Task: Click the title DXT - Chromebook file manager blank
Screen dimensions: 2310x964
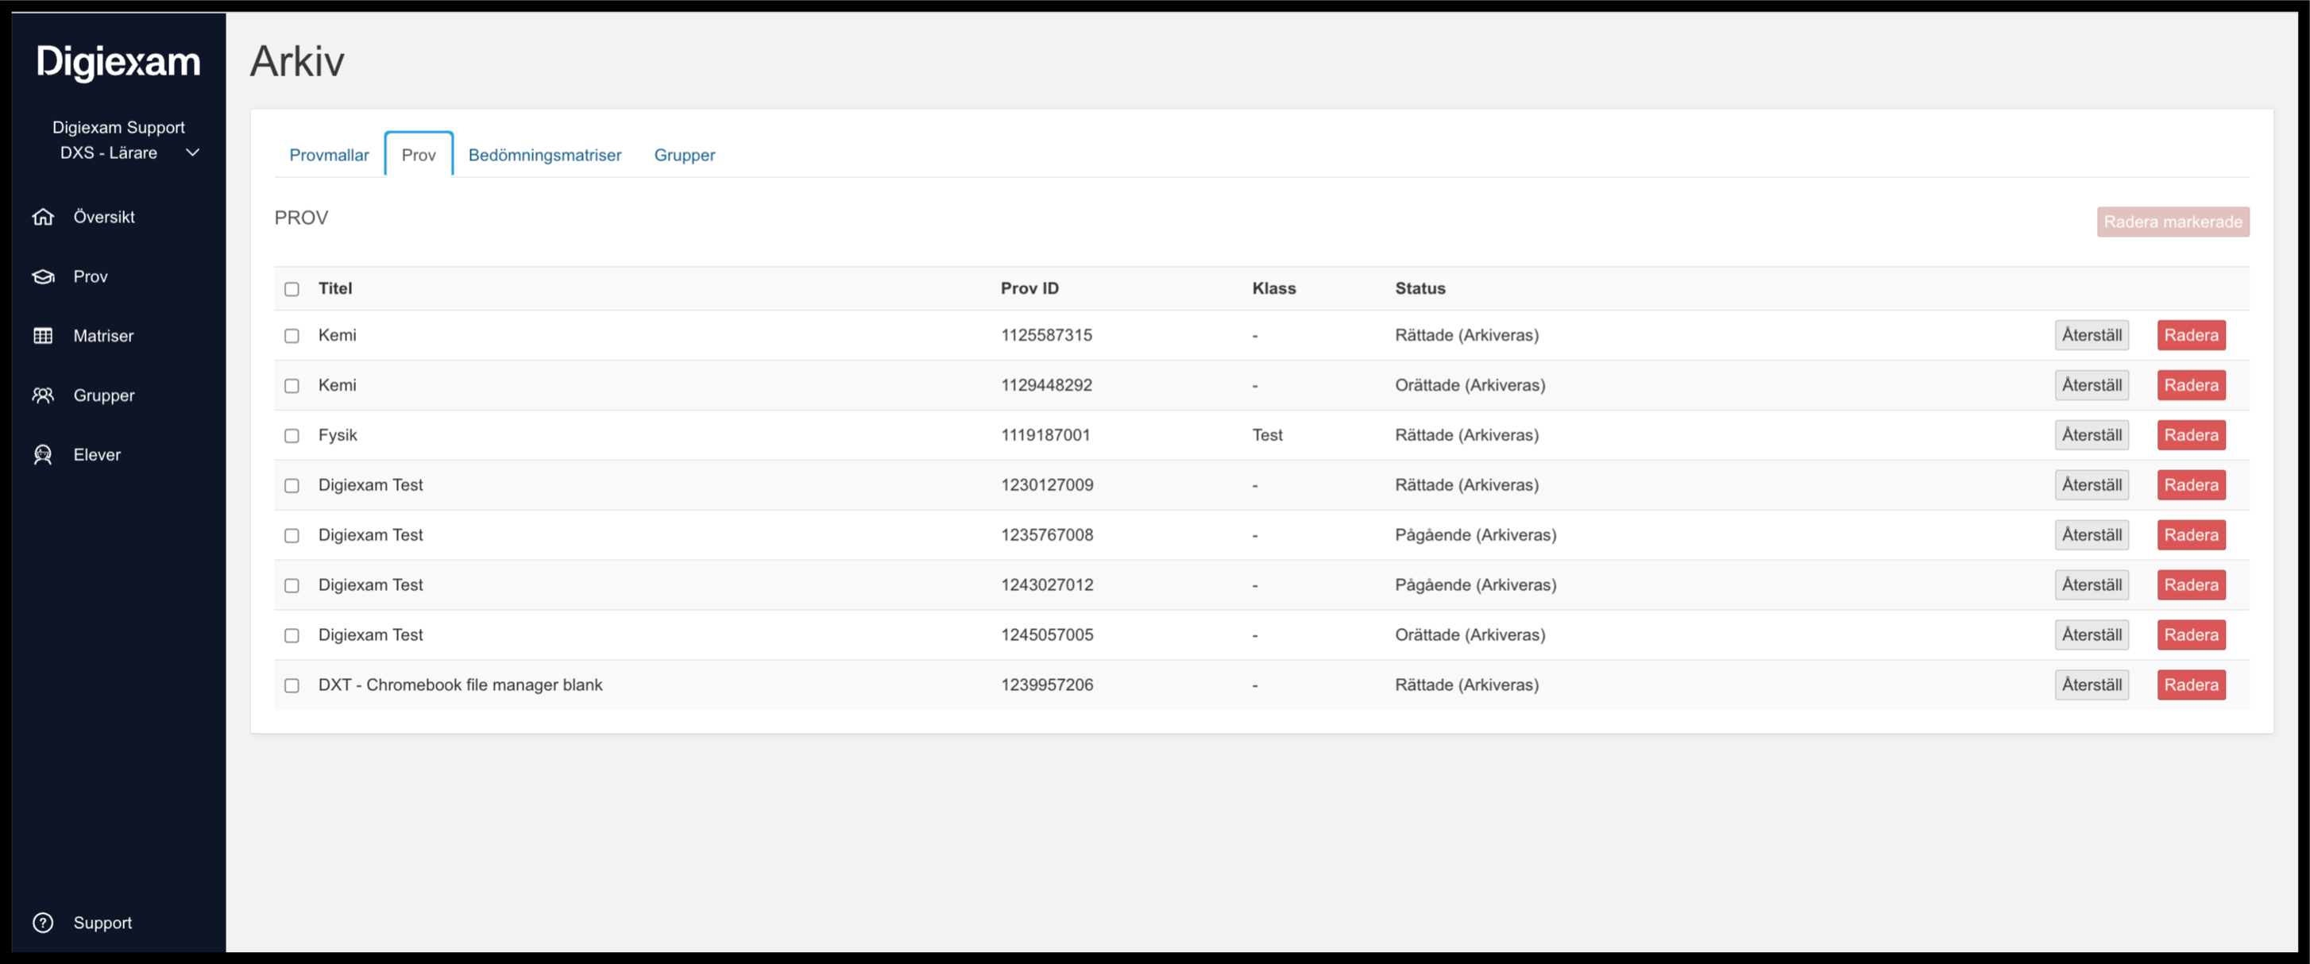Action: tap(460, 684)
